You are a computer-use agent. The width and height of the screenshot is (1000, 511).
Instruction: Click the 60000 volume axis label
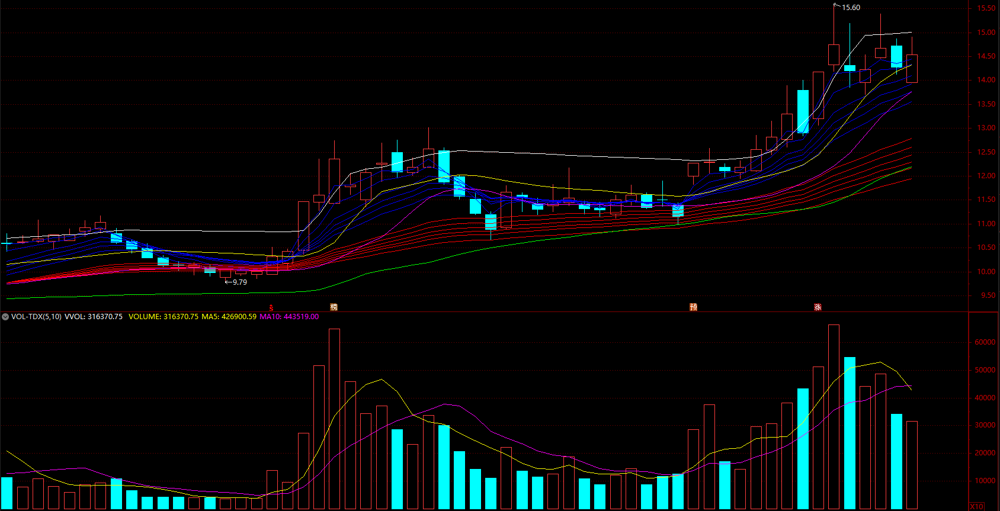click(x=985, y=342)
